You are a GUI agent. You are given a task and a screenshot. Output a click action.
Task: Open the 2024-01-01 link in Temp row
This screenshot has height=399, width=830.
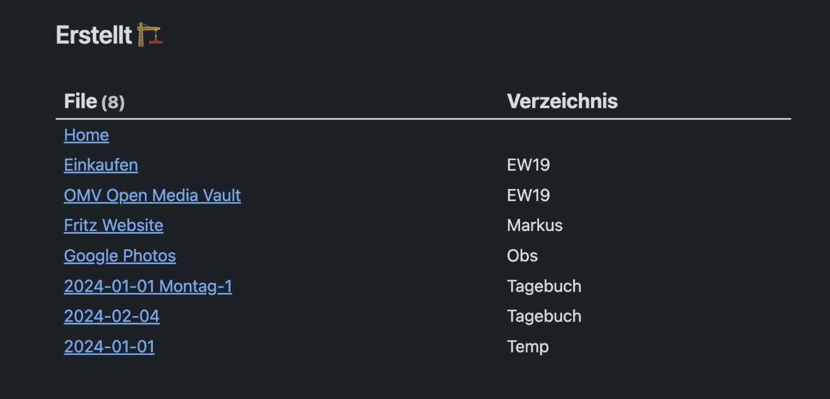[109, 347]
